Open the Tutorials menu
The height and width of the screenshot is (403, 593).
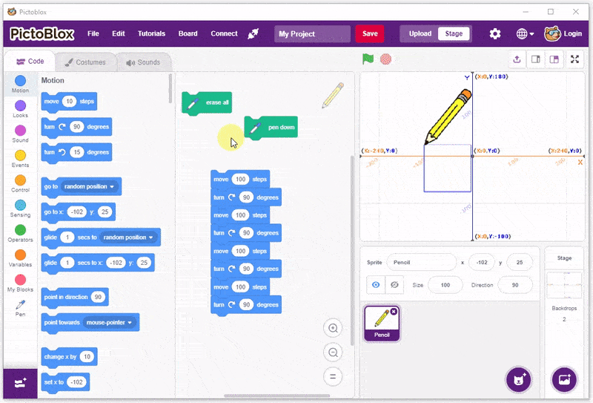151,33
